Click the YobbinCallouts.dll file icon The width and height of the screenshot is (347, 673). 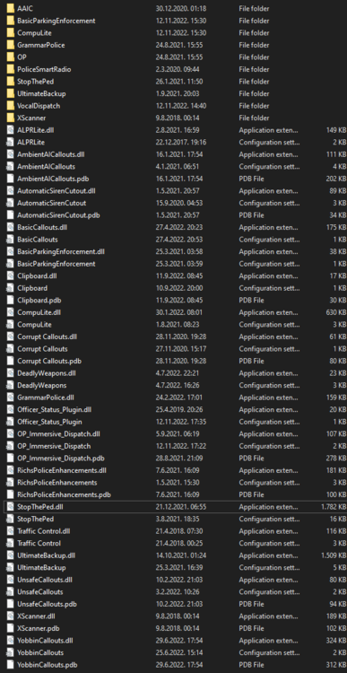[10, 641]
